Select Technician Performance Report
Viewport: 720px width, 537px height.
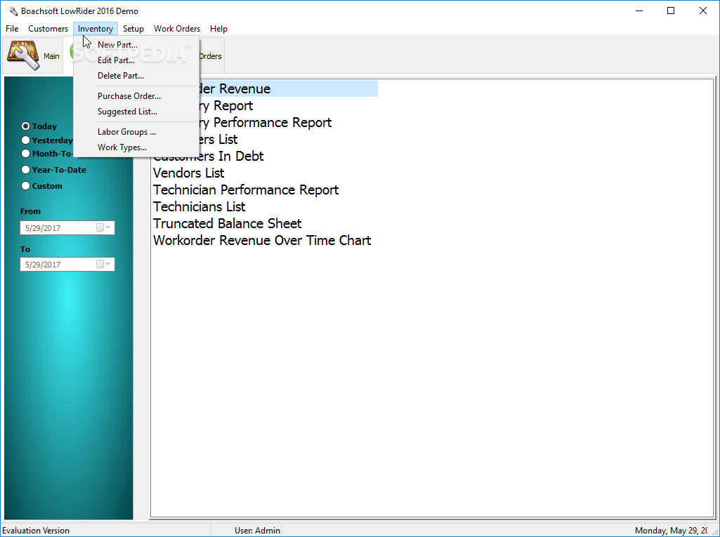246,190
